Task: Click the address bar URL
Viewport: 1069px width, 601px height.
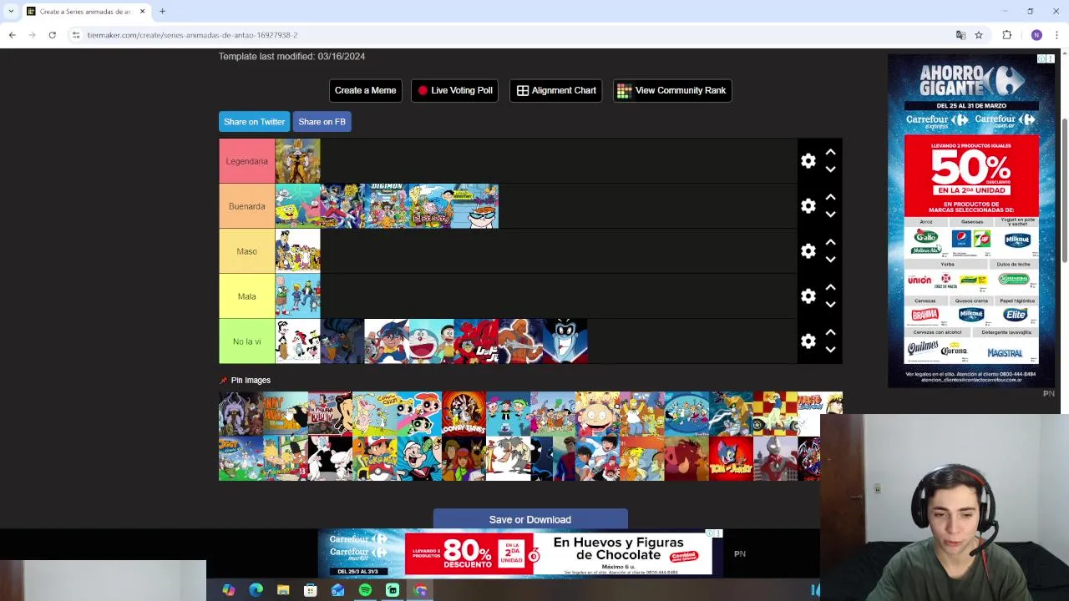Action: point(192,35)
